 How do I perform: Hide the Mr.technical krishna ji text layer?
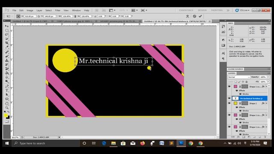(x=229, y=98)
